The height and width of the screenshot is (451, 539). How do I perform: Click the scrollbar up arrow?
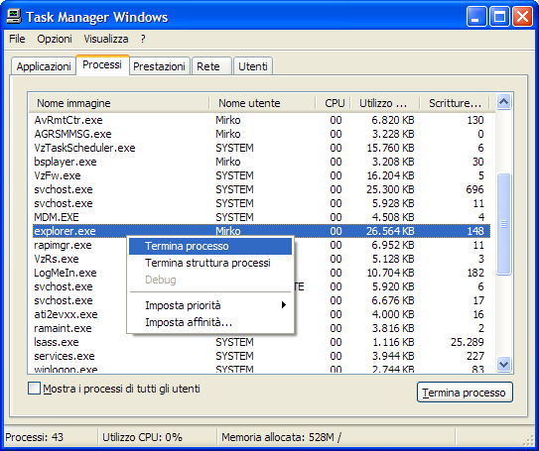tap(503, 101)
